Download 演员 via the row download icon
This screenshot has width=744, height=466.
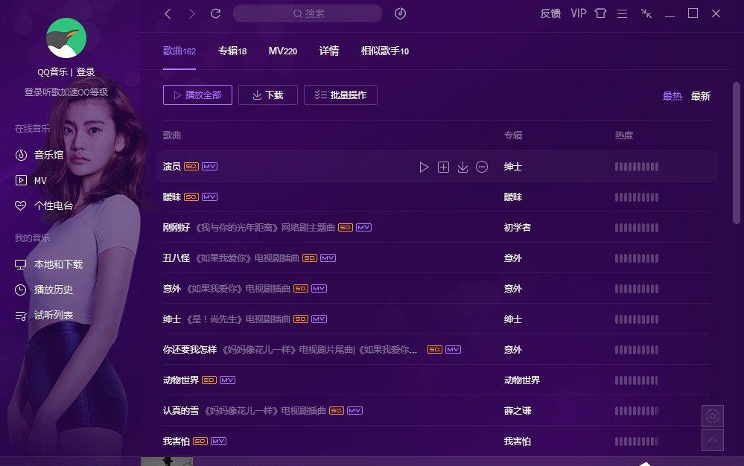pos(462,167)
